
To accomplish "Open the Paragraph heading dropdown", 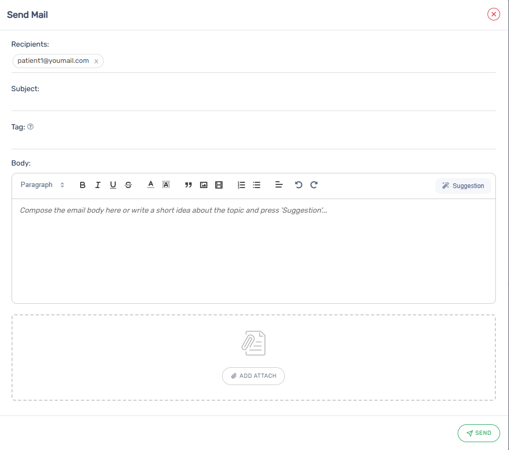I will 42,185.
